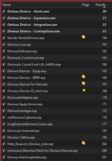This screenshot has width=112, height=161.
Task: Uncheck mslDeviousCaptures.esp
Action: click(x=4, y=117)
